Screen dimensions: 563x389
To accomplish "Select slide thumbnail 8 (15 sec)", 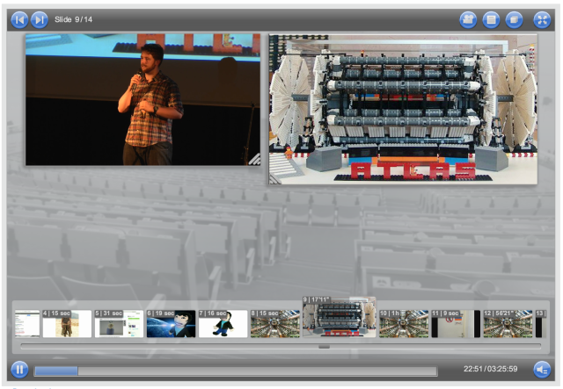I will click(275, 324).
